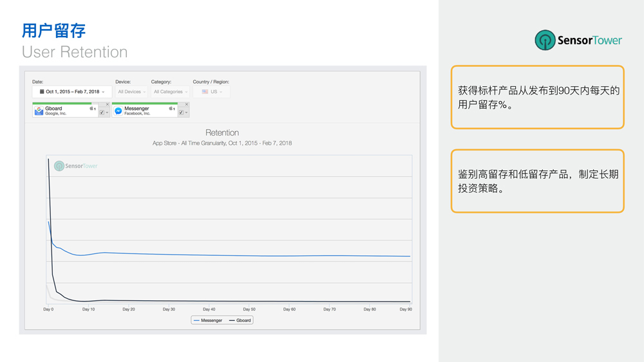644x362 pixels.
Task: Expand the All Categories dropdown
Action: (x=171, y=92)
